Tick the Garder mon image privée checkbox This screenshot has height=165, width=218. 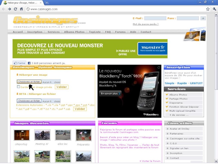tap(18, 87)
